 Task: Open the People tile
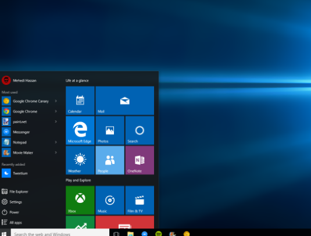click(x=110, y=160)
